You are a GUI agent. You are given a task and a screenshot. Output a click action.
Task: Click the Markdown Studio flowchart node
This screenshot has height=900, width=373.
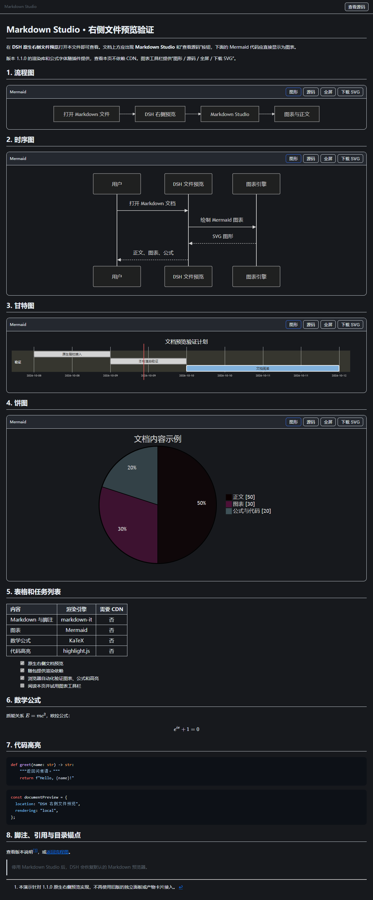(230, 114)
